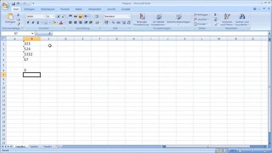Increase cell indent
Viewport: 272px width, 153px height.
point(91,23)
